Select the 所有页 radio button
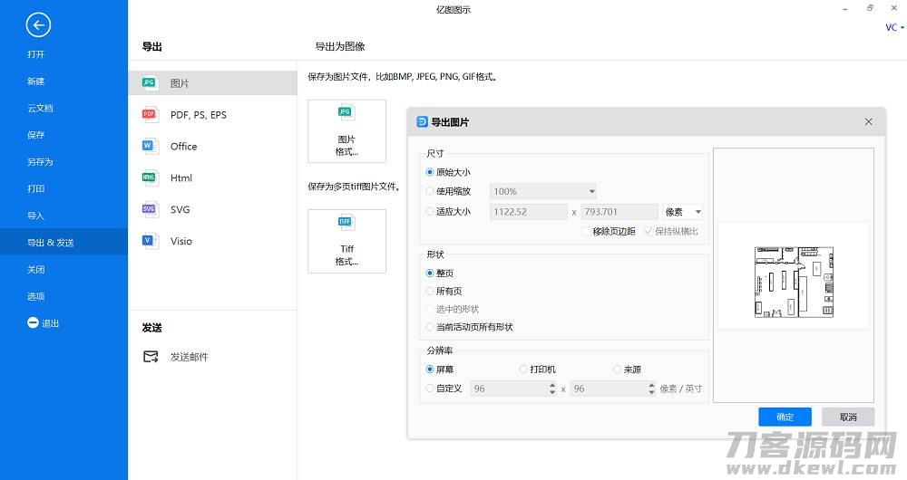 pyautogui.click(x=430, y=291)
